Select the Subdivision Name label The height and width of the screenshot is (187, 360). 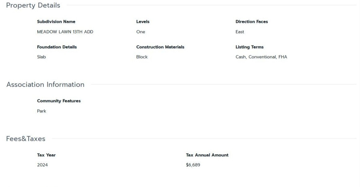(56, 22)
